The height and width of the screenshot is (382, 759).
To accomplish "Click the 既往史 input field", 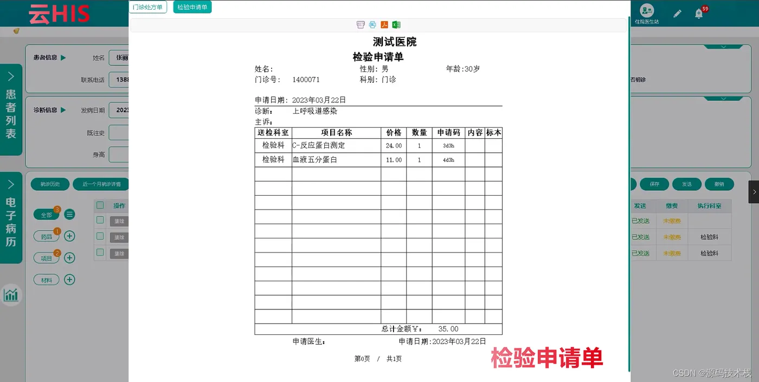I will tap(119, 132).
